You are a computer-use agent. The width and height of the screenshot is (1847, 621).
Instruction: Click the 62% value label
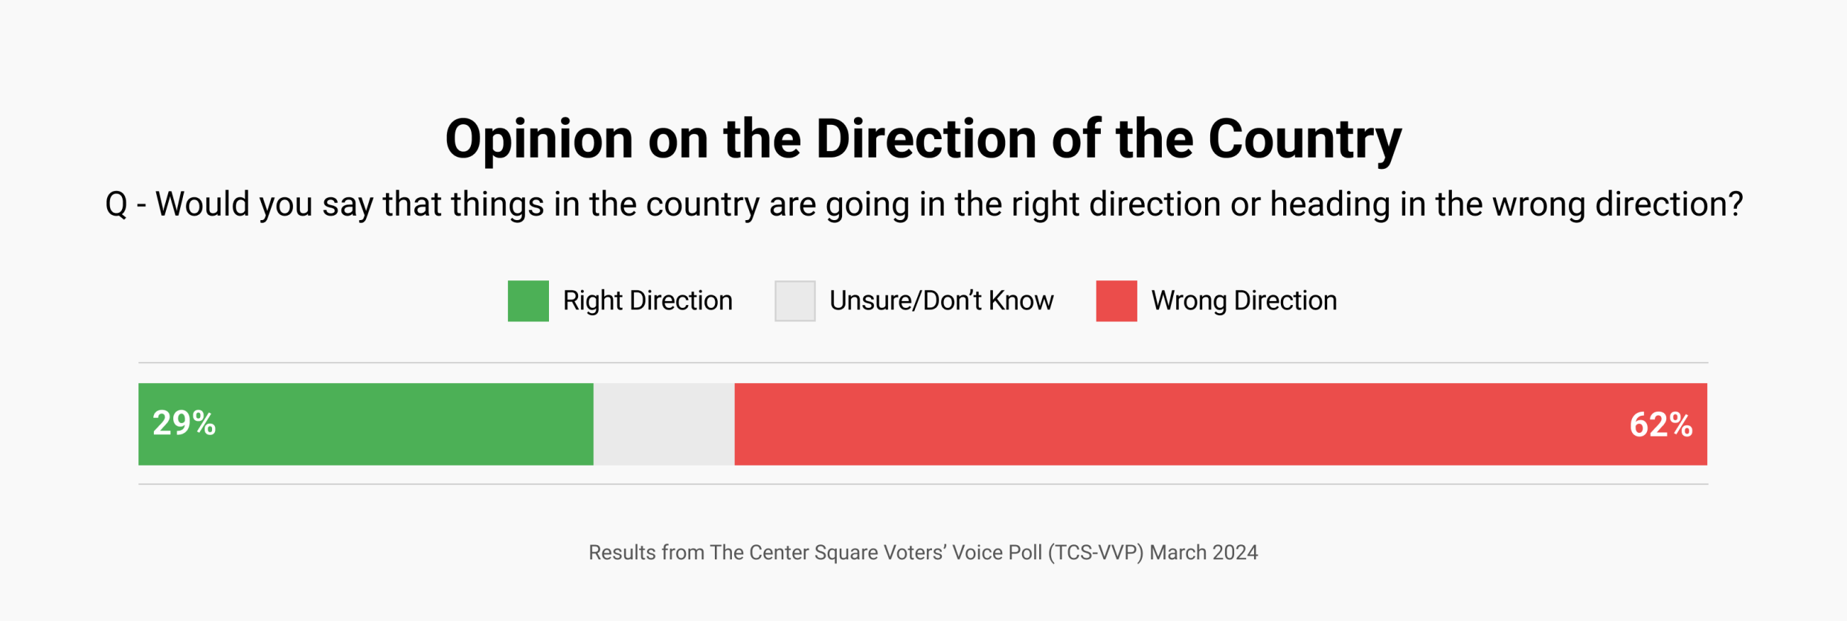pos(1660,425)
